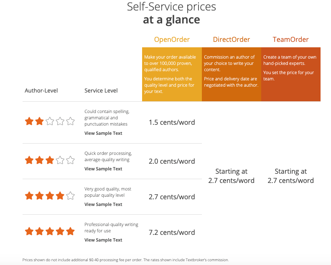Click the empty fourth star in three-star row

tap(60, 160)
